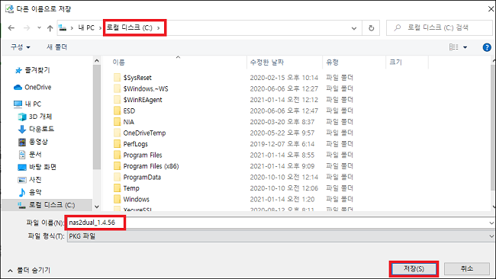This screenshot has width=496, height=279.
Task: Open 사진 in navigation pane
Action: [x=35, y=179]
